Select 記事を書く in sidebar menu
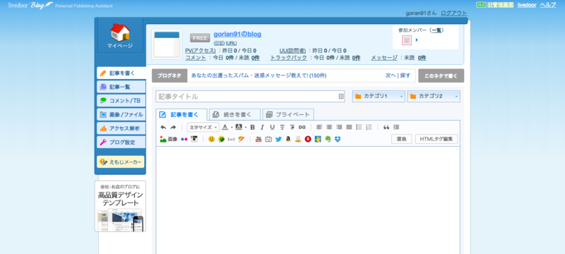 (121, 73)
